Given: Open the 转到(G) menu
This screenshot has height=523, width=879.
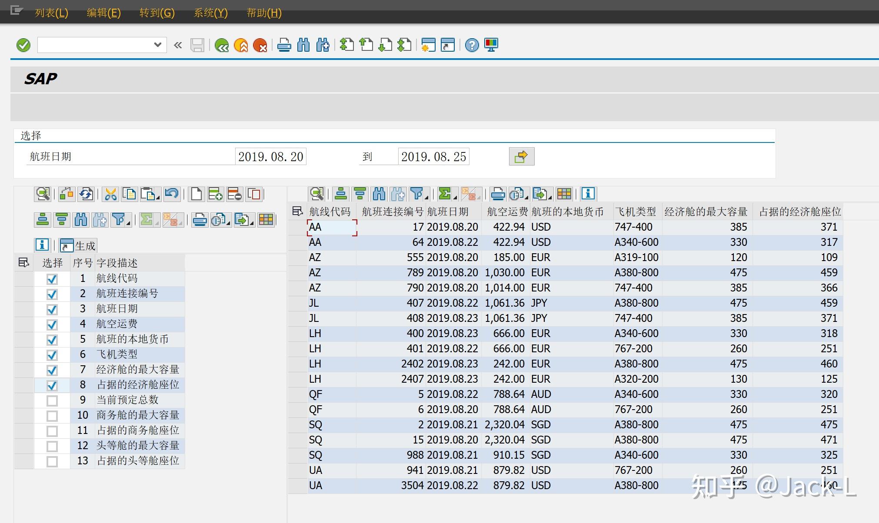Looking at the screenshot, I should [157, 13].
